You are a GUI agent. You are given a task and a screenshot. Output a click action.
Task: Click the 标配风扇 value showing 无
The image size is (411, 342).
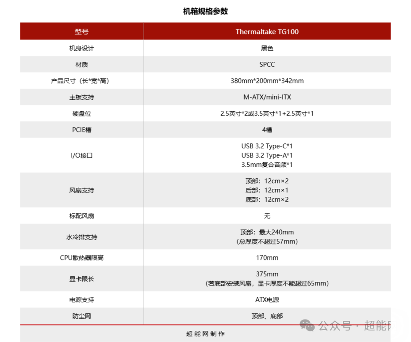(266, 216)
